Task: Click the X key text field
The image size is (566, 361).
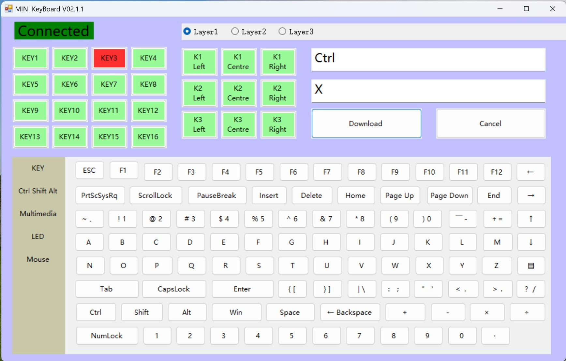Action: click(x=428, y=91)
